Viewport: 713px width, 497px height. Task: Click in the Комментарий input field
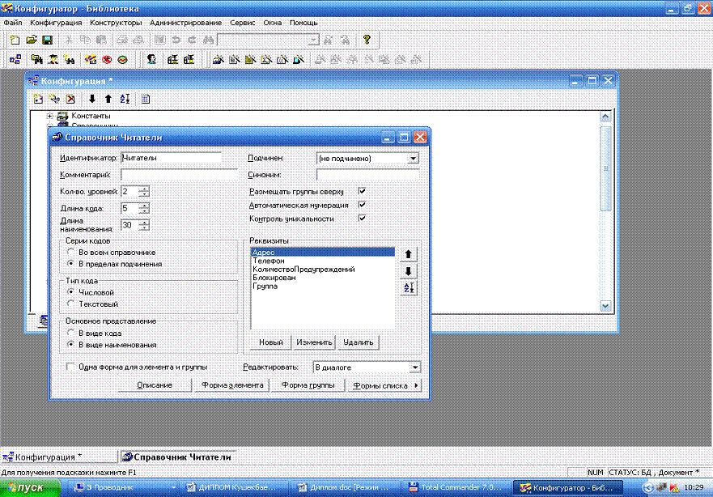click(x=179, y=174)
